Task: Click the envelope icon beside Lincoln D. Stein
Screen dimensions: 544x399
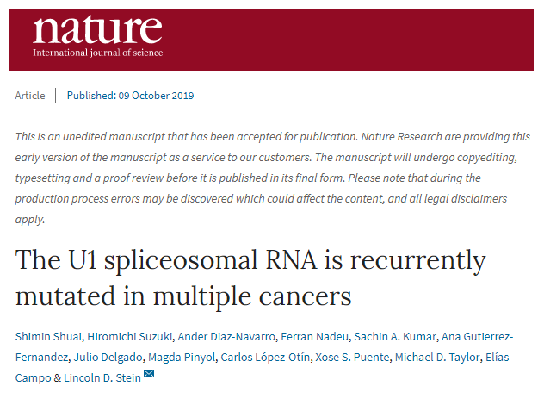Action: (149, 374)
